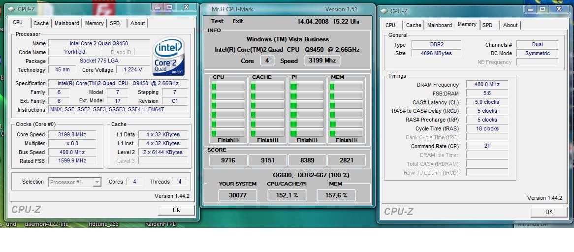Open Cache tab in right CPU-Z window

414,25
